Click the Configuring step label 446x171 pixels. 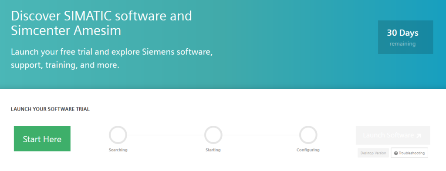308,150
